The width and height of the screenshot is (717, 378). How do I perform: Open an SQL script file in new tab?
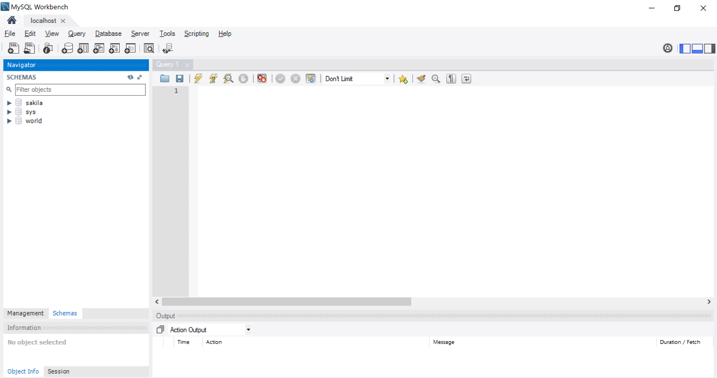point(30,48)
